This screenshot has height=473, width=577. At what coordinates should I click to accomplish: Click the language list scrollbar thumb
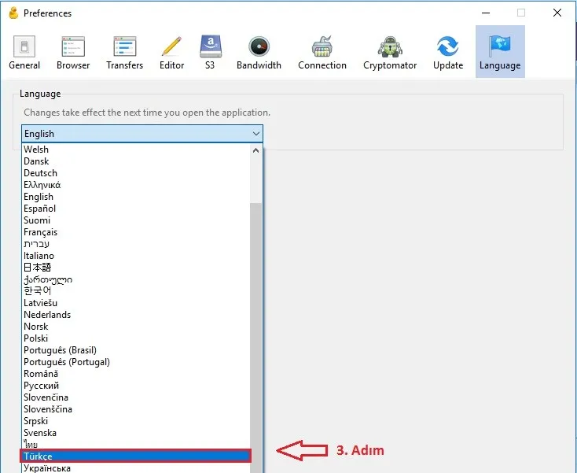coord(255,337)
